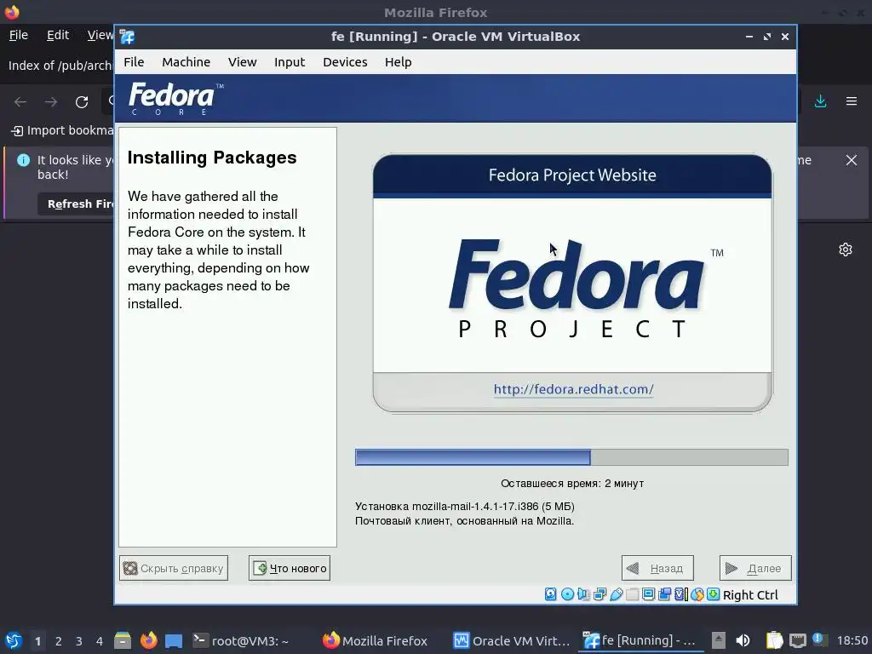Click the display settings indicator in VirtualBox status bar

coord(648,594)
